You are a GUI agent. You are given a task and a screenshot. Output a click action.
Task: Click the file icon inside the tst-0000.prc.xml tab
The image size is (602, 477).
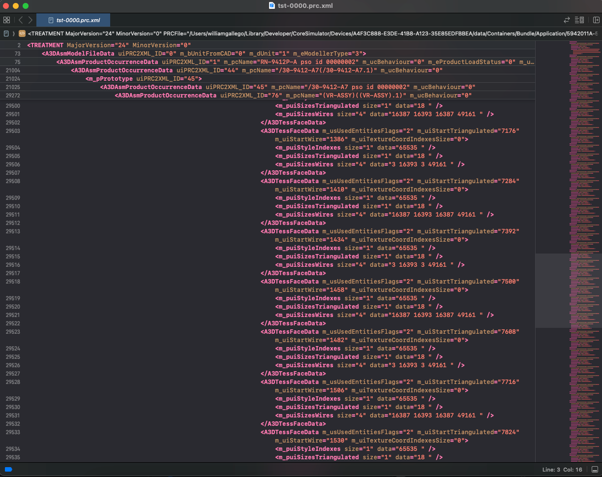coord(51,20)
